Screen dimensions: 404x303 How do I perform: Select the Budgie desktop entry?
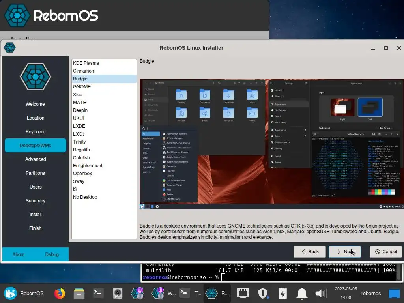coord(104,79)
